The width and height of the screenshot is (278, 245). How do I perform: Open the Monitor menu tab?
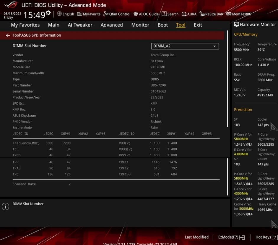(140, 25)
